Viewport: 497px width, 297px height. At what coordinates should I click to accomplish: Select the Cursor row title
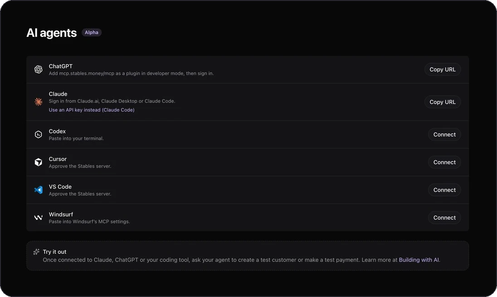pyautogui.click(x=58, y=159)
